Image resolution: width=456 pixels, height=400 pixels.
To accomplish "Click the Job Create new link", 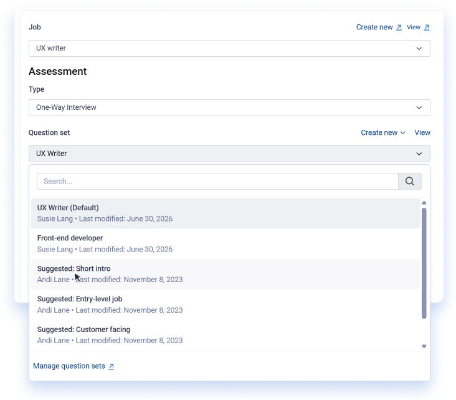I will 379,27.
